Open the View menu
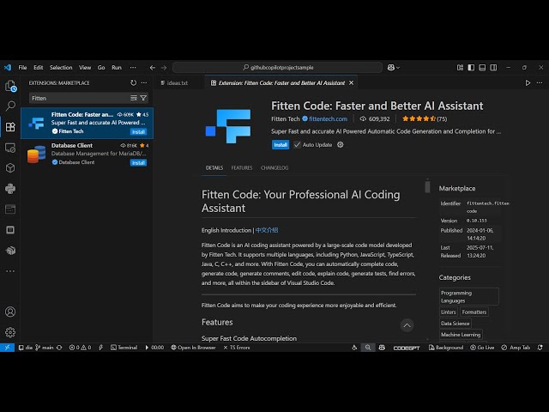The width and height of the screenshot is (549, 412). [x=85, y=67]
